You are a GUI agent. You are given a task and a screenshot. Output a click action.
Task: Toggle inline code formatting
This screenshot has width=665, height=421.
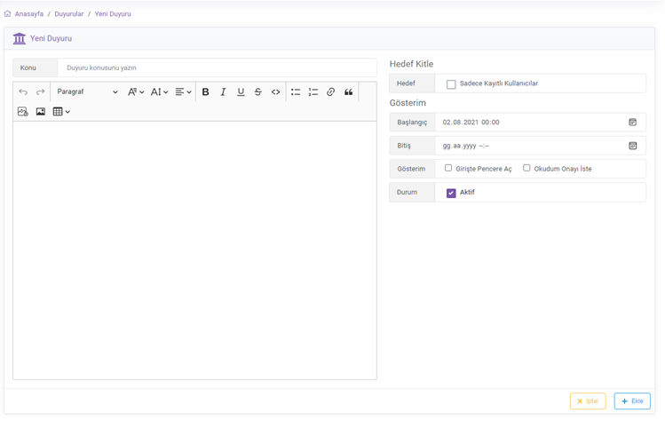click(x=276, y=92)
